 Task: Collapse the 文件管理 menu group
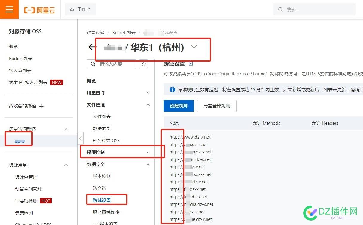(x=119, y=104)
